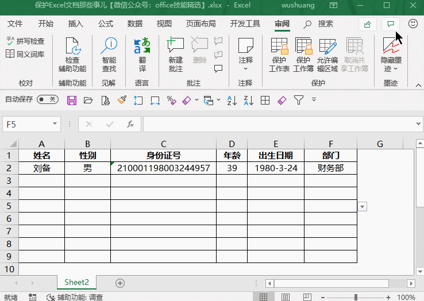Open 允许编辑区域 (Allow Edit Ranges)
Viewport: 424px width, 301px height.
click(327, 55)
